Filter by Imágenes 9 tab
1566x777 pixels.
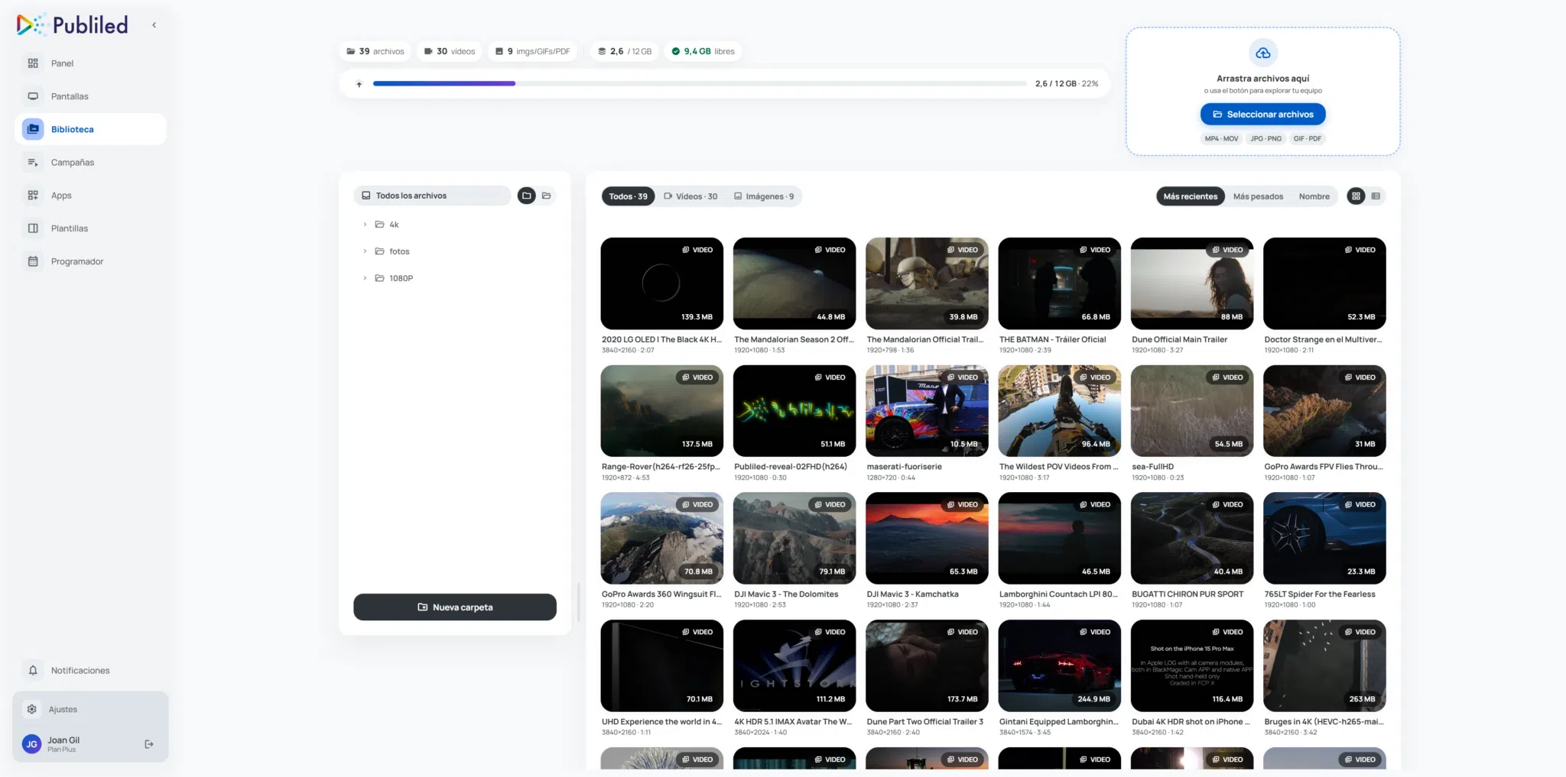point(764,196)
